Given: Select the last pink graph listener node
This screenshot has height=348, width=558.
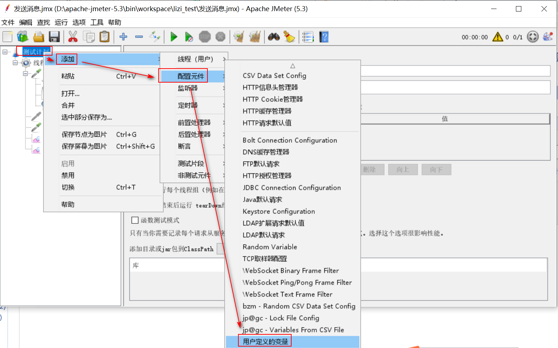Looking at the screenshot, I should (x=36, y=150).
